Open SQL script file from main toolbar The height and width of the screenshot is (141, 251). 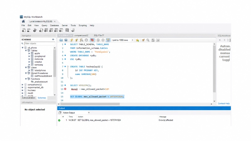point(29,30)
